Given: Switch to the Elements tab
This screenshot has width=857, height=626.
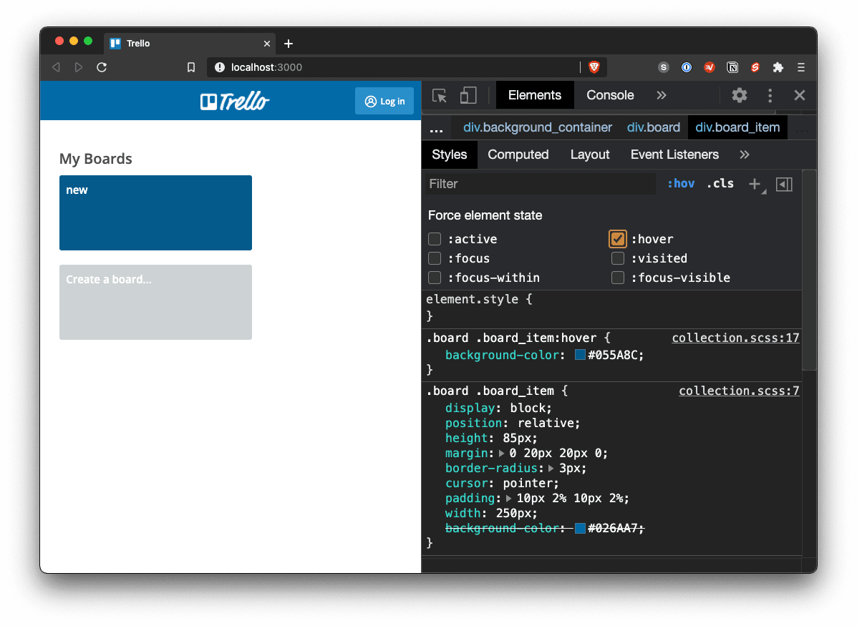Looking at the screenshot, I should click(535, 95).
